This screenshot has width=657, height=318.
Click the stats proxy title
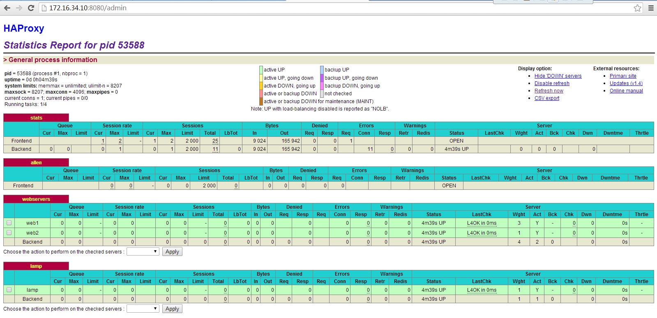(36, 118)
